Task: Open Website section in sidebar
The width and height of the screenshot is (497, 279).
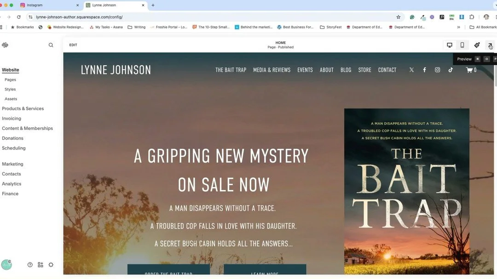Action: tap(11, 70)
